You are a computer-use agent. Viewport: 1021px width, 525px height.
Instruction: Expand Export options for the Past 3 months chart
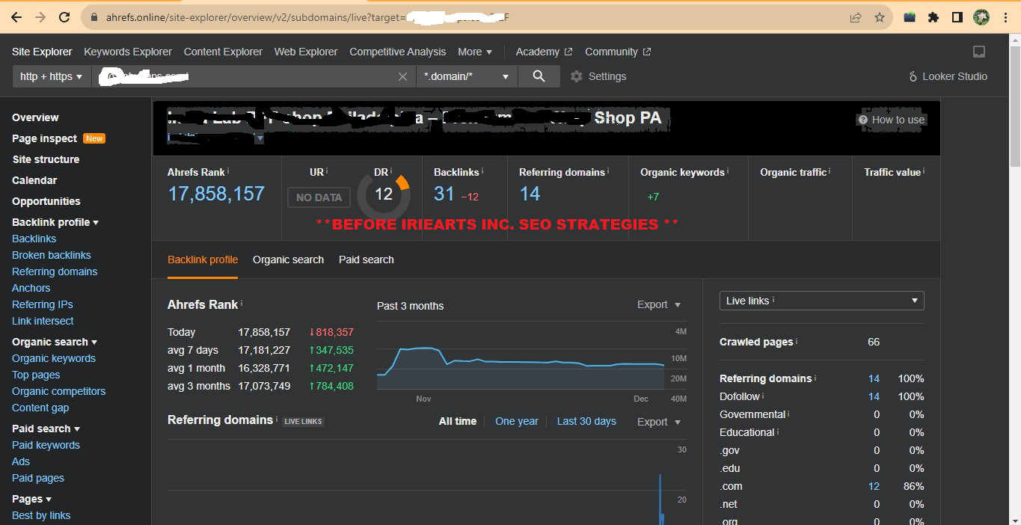pos(657,304)
